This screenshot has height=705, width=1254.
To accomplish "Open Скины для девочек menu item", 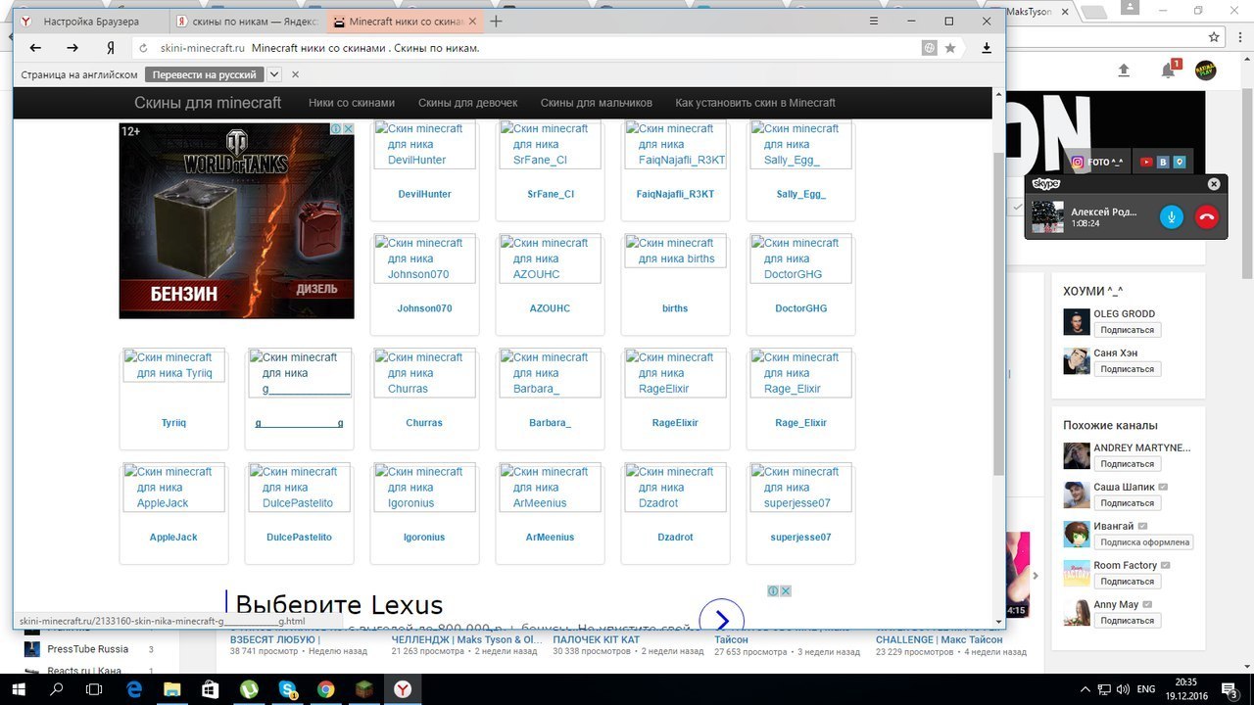I will 467,103.
